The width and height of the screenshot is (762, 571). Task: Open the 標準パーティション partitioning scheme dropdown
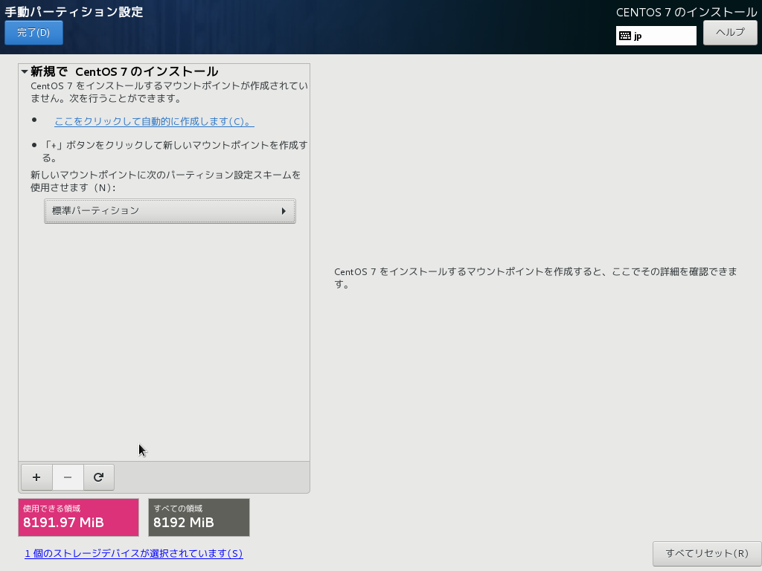click(170, 211)
